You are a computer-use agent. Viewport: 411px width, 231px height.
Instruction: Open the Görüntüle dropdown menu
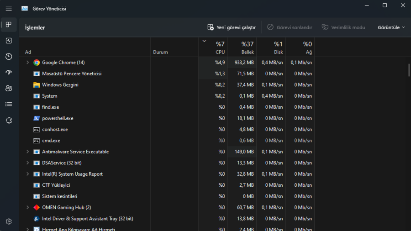click(x=391, y=27)
